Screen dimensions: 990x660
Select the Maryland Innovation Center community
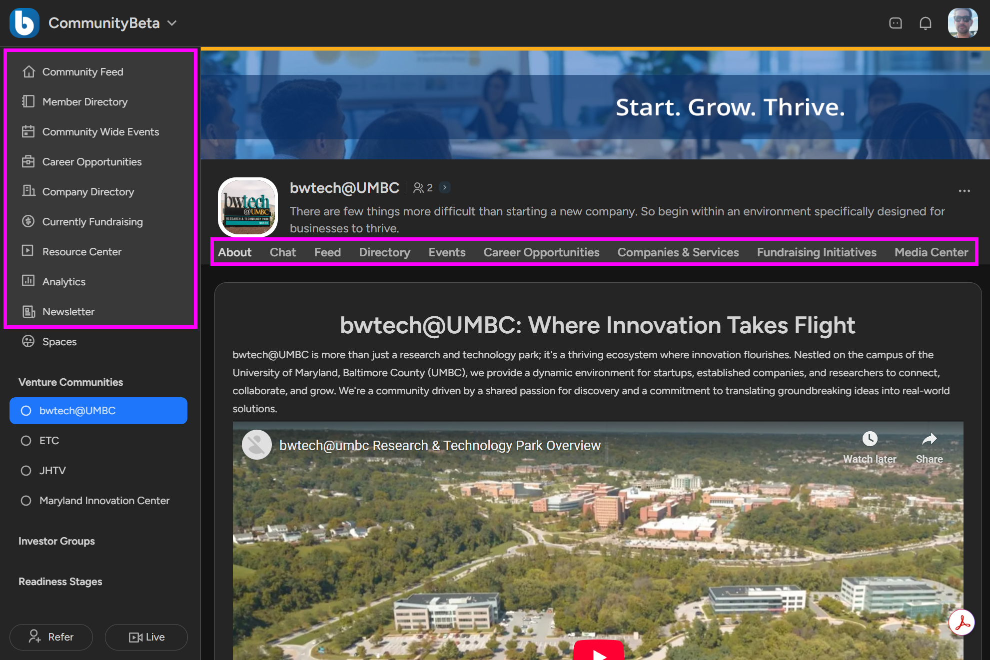98,501
